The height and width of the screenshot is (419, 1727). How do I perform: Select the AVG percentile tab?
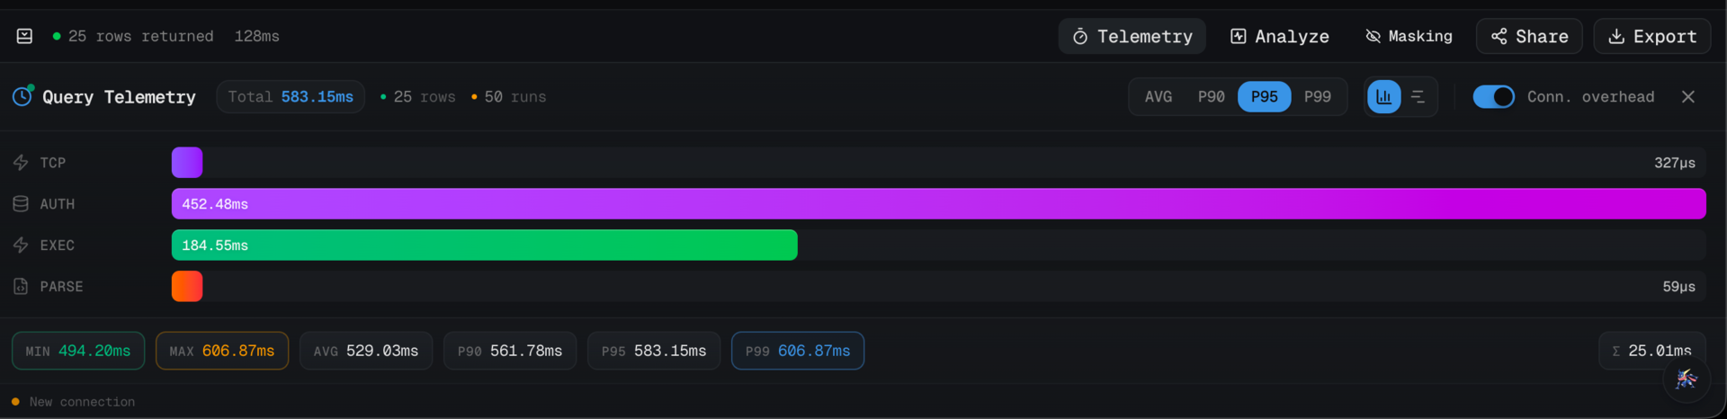point(1158,97)
